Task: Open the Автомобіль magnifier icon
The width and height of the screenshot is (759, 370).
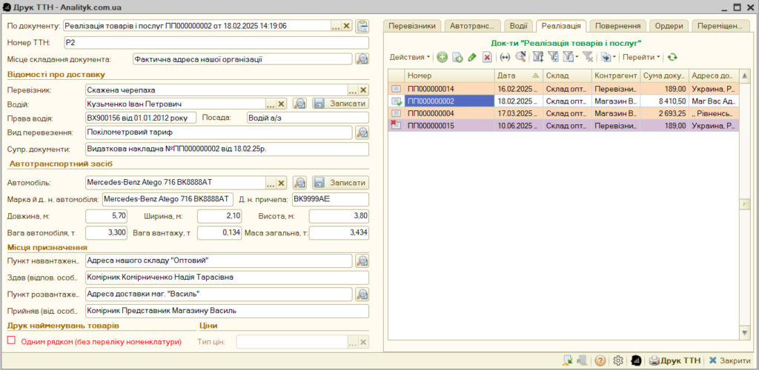Action: point(300,183)
